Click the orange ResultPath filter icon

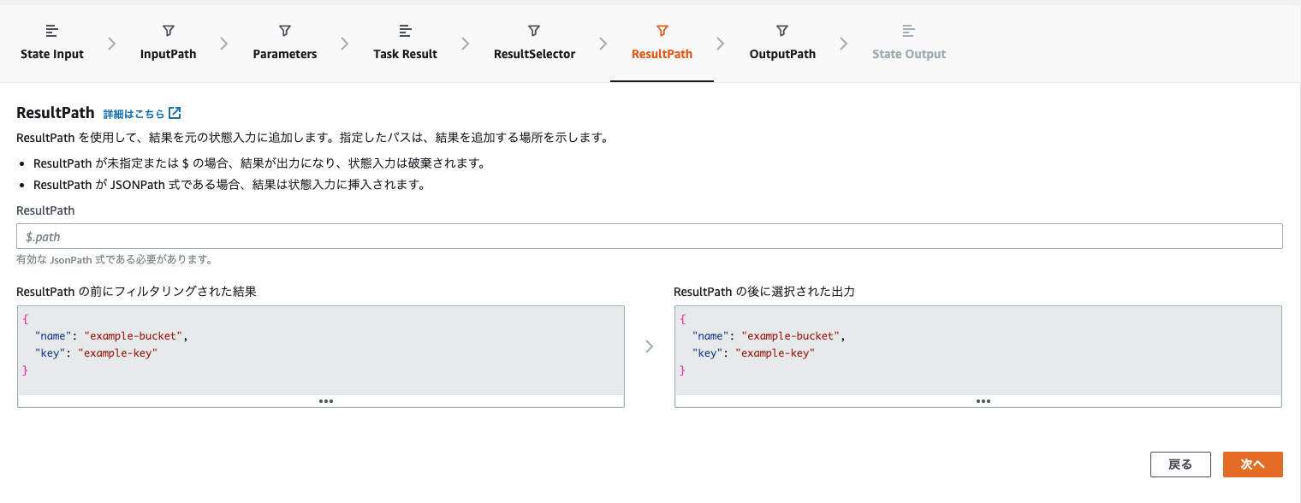(x=662, y=30)
